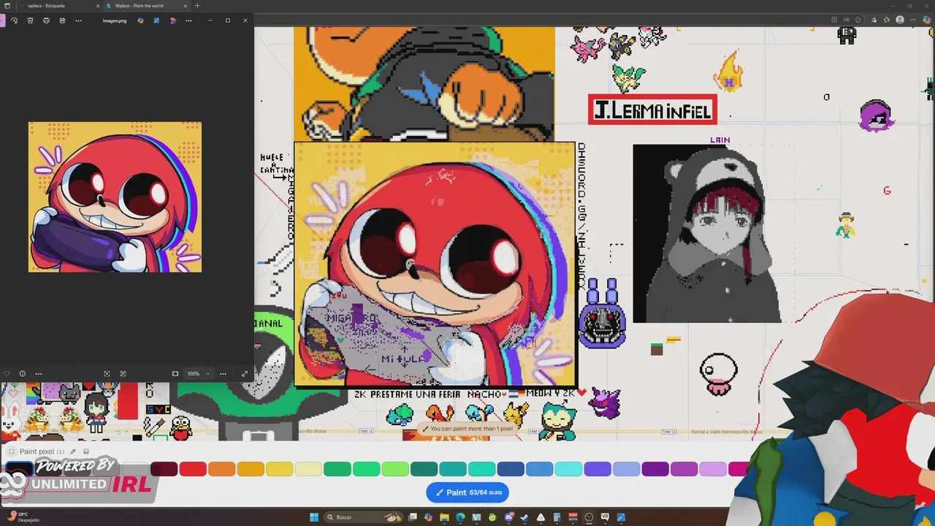Open the Windows Start menu
The image size is (935, 526).
314,517
